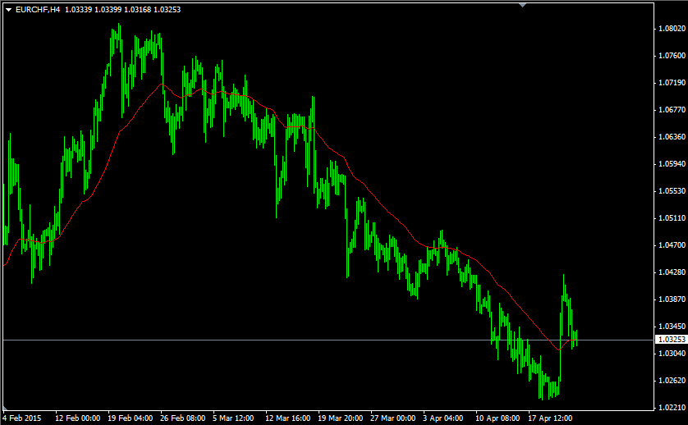Click the 1.03040 price axis label

click(x=672, y=354)
